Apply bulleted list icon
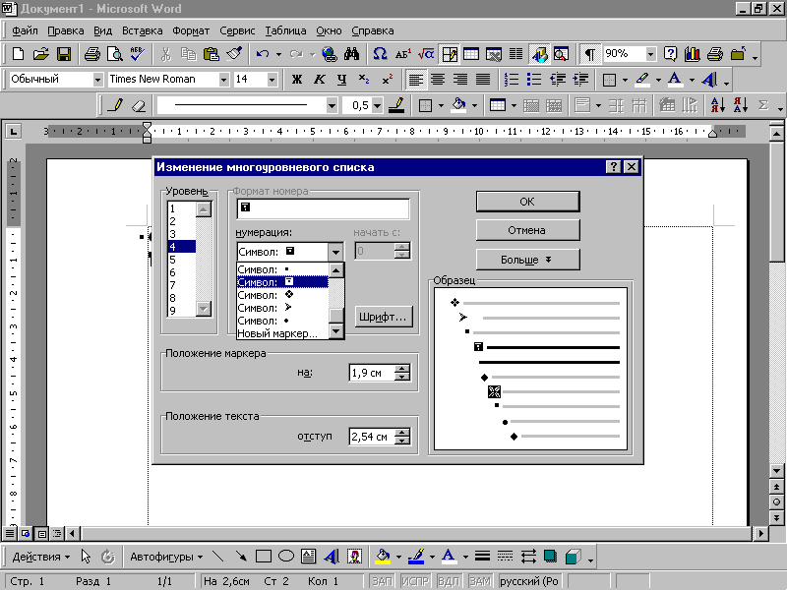This screenshot has height=590, width=787. pos(533,80)
